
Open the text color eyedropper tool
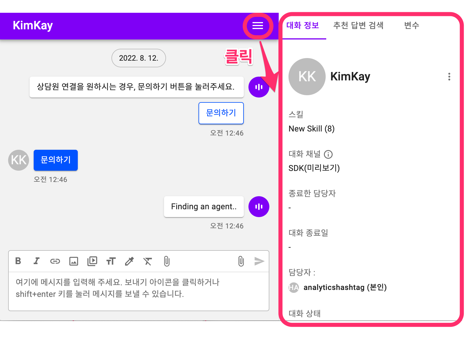[129, 261]
